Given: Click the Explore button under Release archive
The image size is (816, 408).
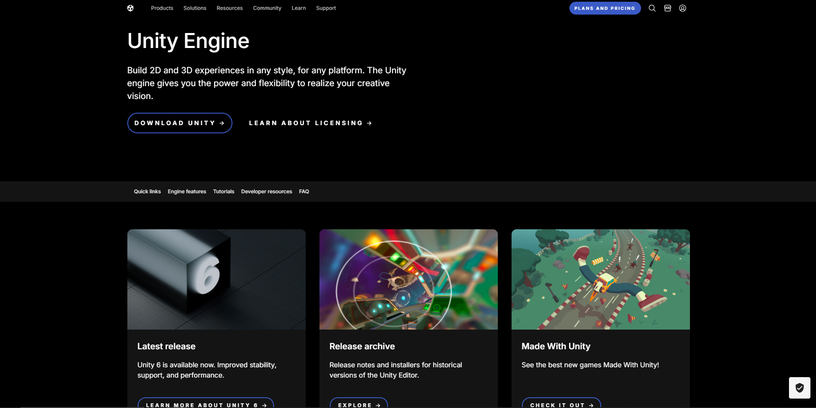Looking at the screenshot, I should (359, 403).
